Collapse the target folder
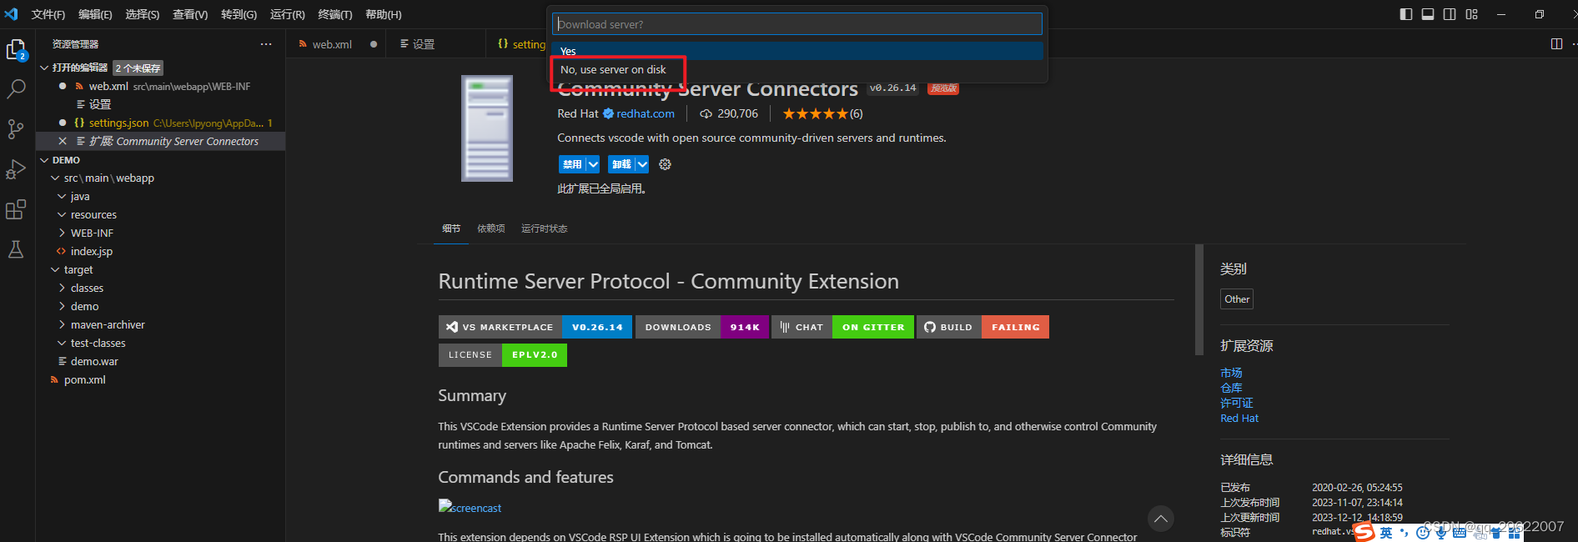This screenshot has height=542, width=1578. (55, 269)
